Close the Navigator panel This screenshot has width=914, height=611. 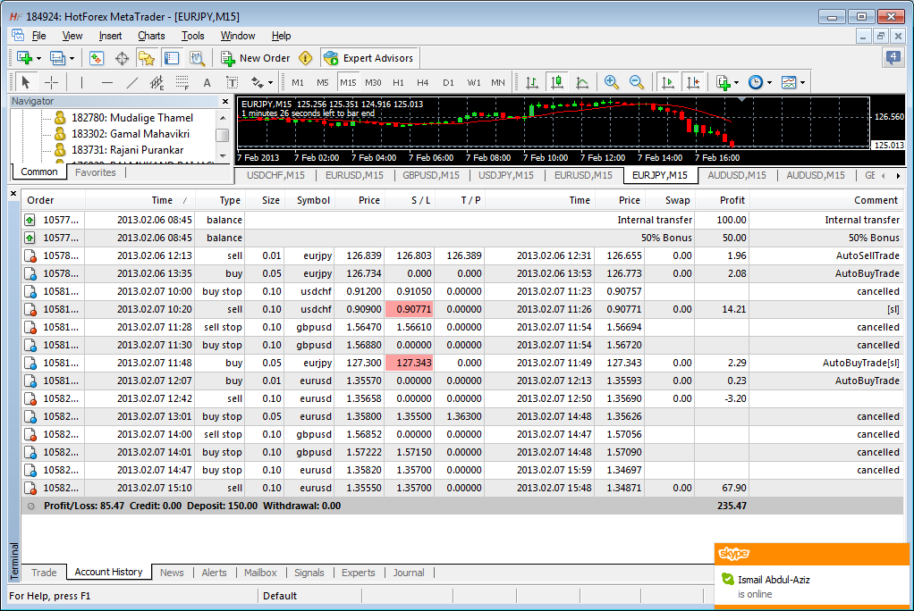tap(225, 101)
